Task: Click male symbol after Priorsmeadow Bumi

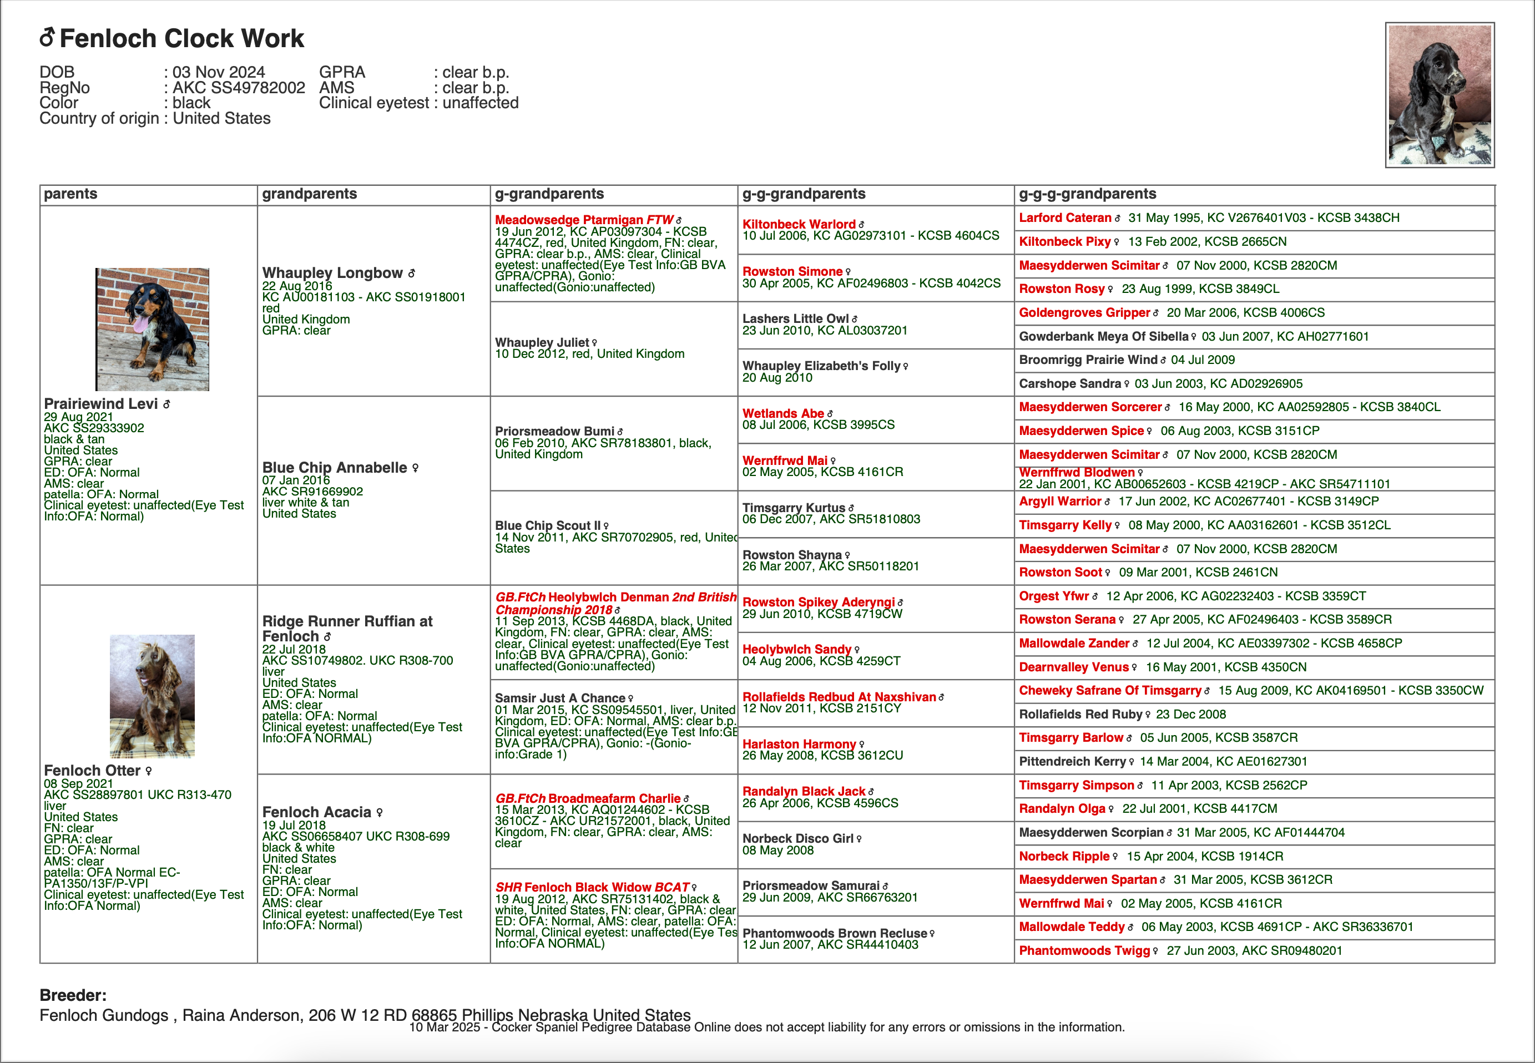Action: click(620, 432)
